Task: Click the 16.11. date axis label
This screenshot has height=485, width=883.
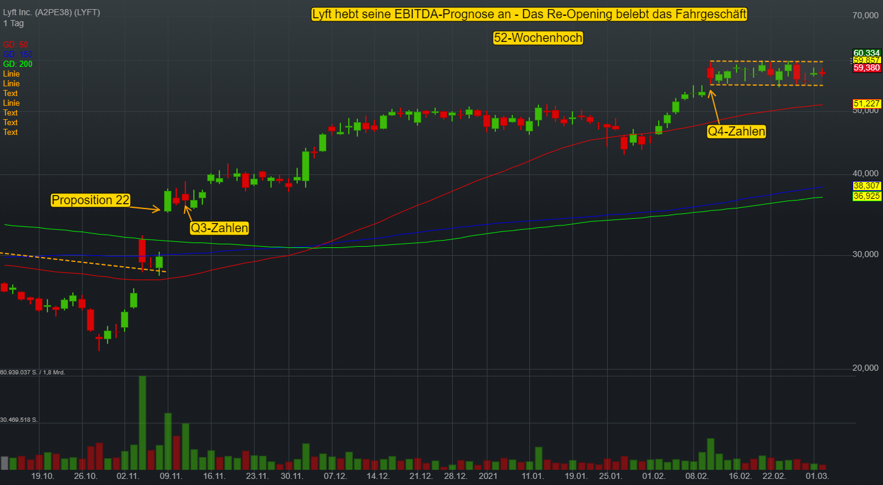Action: pyautogui.click(x=215, y=476)
